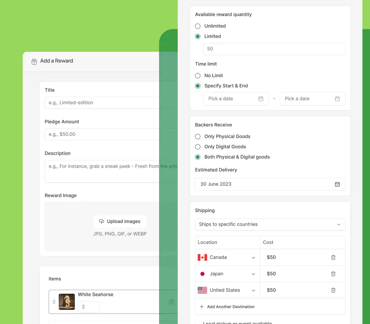370x324 pixels.
Task: Grab the drag handle of White Seahorse item
Action: point(54,302)
